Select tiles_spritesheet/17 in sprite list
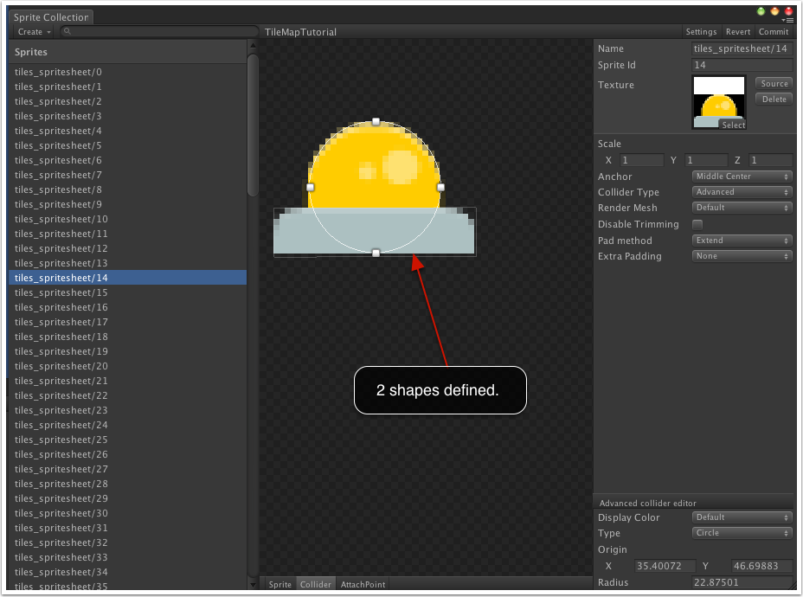 tap(127, 322)
